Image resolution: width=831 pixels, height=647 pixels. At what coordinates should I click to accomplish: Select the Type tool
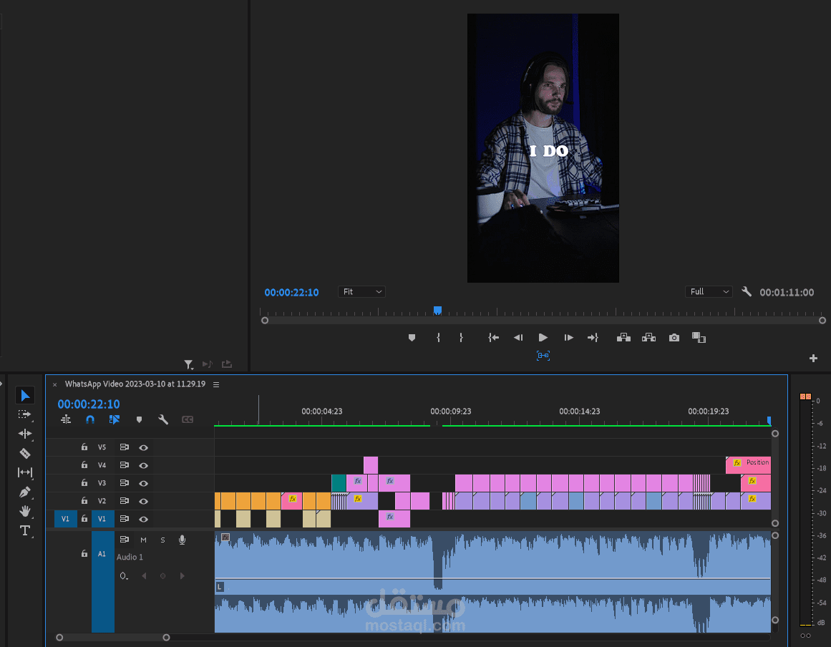coord(24,530)
